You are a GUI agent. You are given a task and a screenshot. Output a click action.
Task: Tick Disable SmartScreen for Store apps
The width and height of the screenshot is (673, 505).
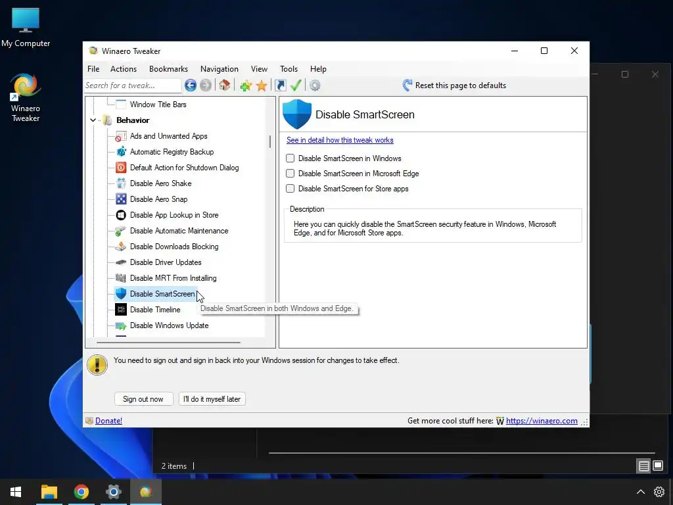pos(290,189)
